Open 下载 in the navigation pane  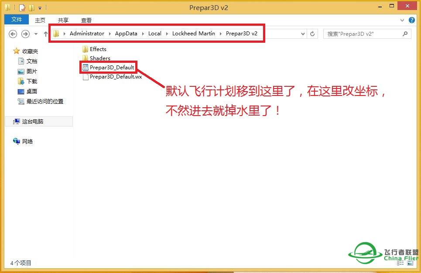(x=32, y=82)
